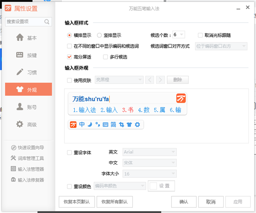Image resolution: width=256 pixels, height=213 pixels.
Task: Click the orange Wanneng logo beside 属性设置
Action: pos(8,8)
